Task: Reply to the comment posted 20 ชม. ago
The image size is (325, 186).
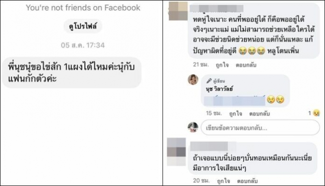Action: pyautogui.click(x=247, y=181)
